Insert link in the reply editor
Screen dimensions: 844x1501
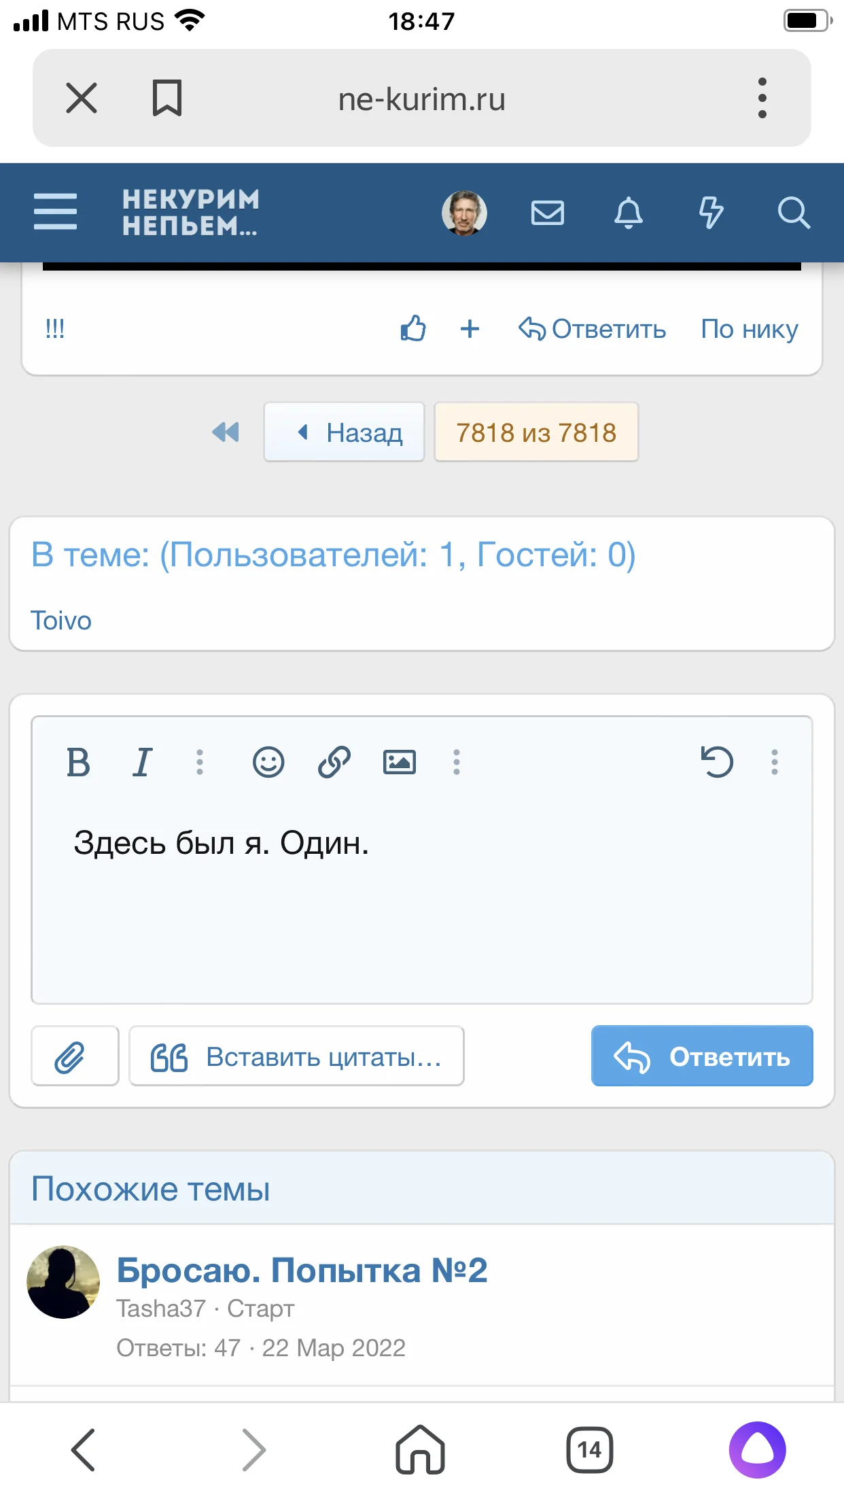pyautogui.click(x=334, y=762)
